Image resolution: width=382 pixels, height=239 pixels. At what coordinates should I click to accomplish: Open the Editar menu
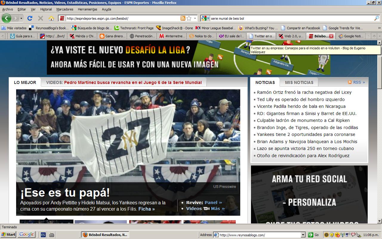click(22, 9)
